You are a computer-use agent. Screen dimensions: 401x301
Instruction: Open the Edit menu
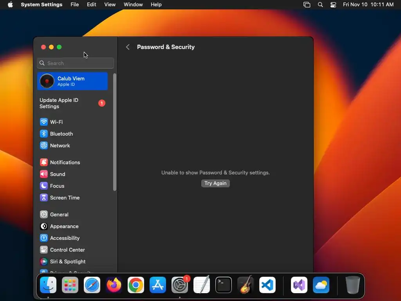[91, 5]
